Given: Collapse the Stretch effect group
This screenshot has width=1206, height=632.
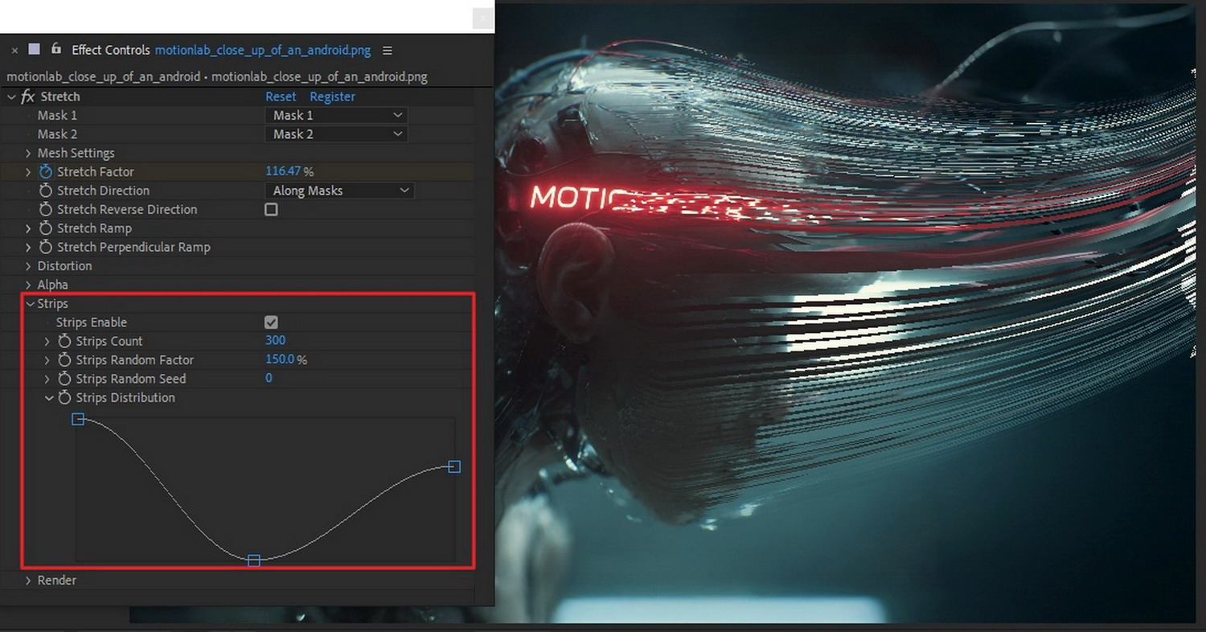Looking at the screenshot, I should click(11, 96).
